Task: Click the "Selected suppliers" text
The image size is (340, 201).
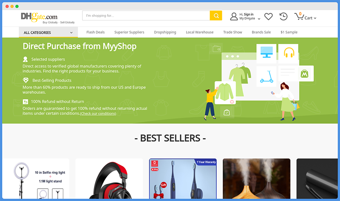Action: click(x=48, y=59)
